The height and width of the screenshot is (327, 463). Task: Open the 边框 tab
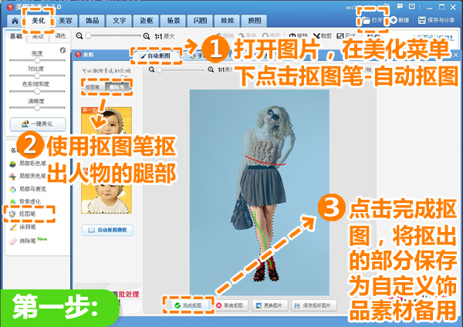click(x=146, y=21)
